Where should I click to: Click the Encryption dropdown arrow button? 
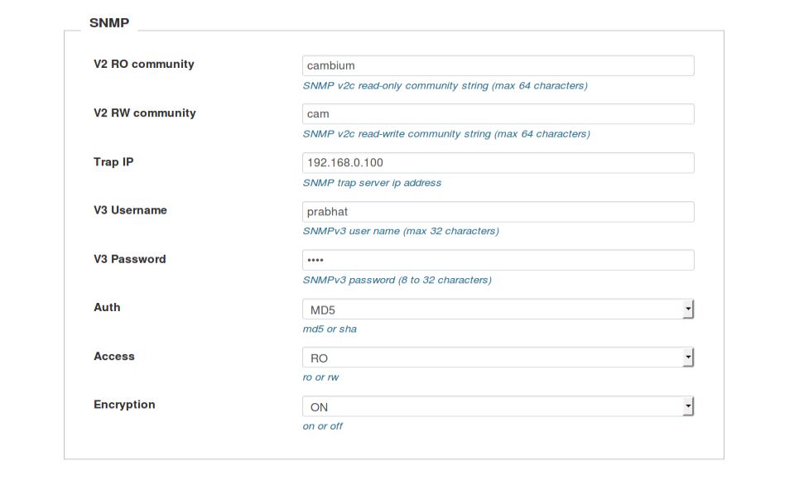688,406
